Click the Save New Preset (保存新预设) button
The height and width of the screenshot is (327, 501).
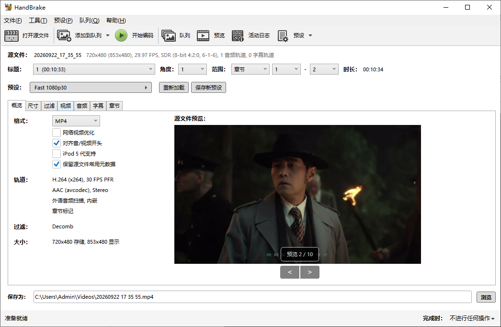point(209,88)
